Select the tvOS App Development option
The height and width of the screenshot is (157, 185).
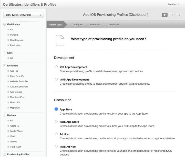56,80
